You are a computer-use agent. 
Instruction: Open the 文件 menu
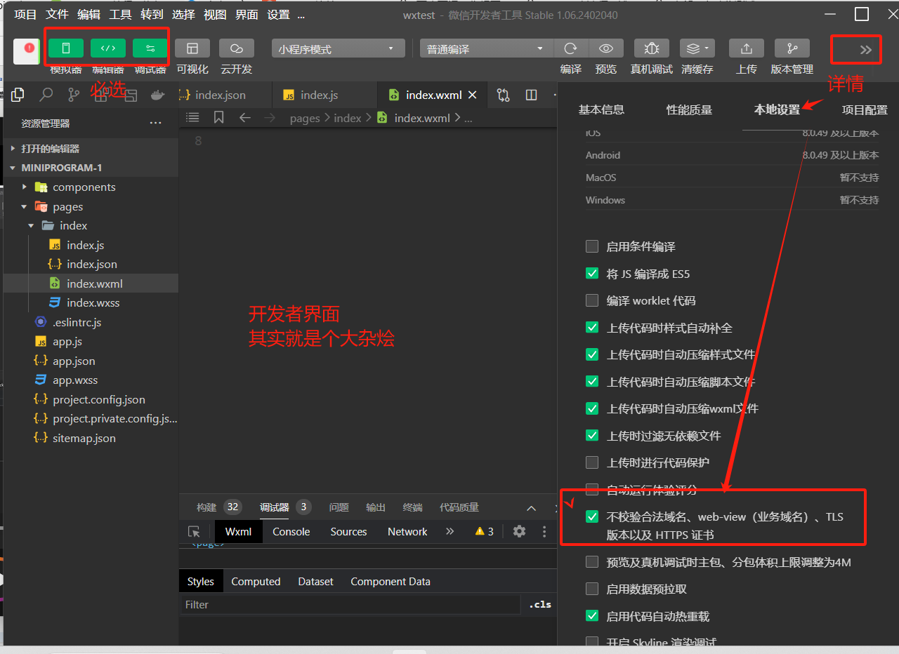pos(57,14)
